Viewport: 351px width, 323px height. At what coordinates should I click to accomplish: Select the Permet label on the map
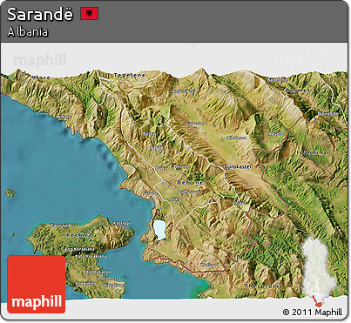[299, 91]
